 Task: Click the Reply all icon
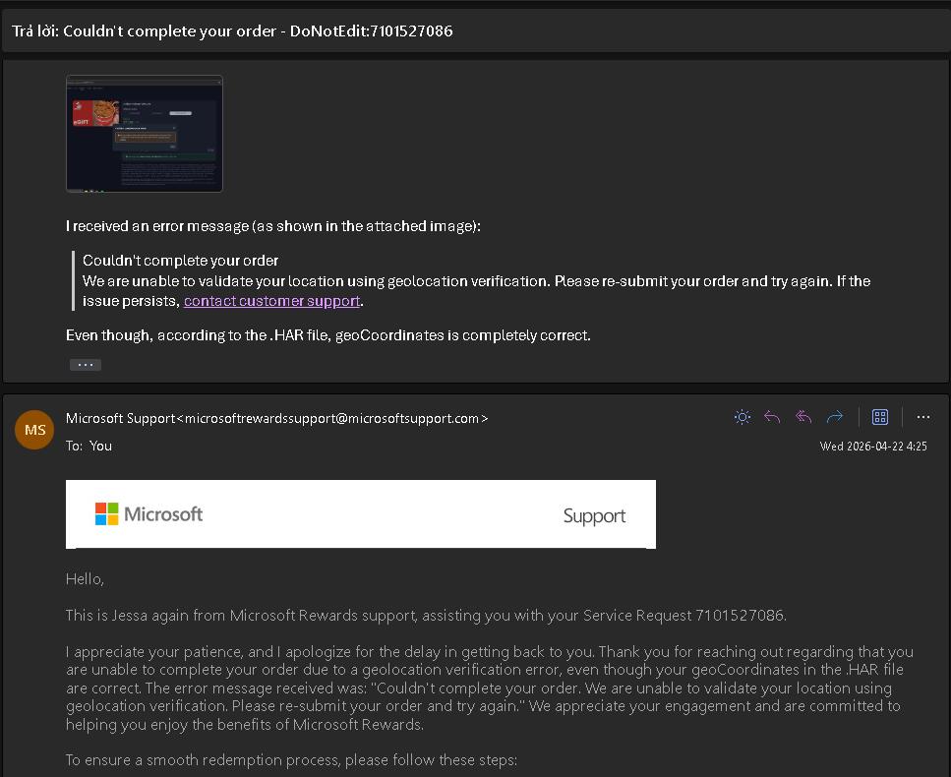tap(803, 417)
